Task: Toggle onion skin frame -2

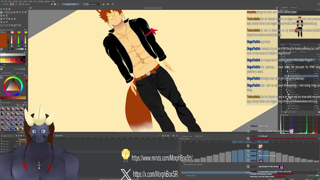Action: (x=234, y=142)
